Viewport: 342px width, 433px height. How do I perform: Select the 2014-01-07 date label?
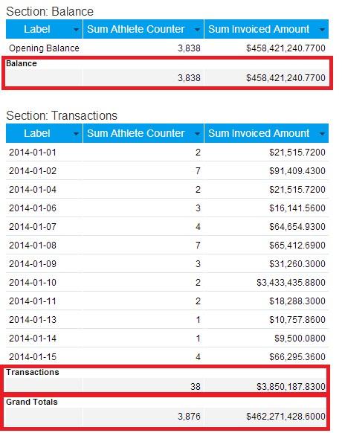(x=33, y=227)
